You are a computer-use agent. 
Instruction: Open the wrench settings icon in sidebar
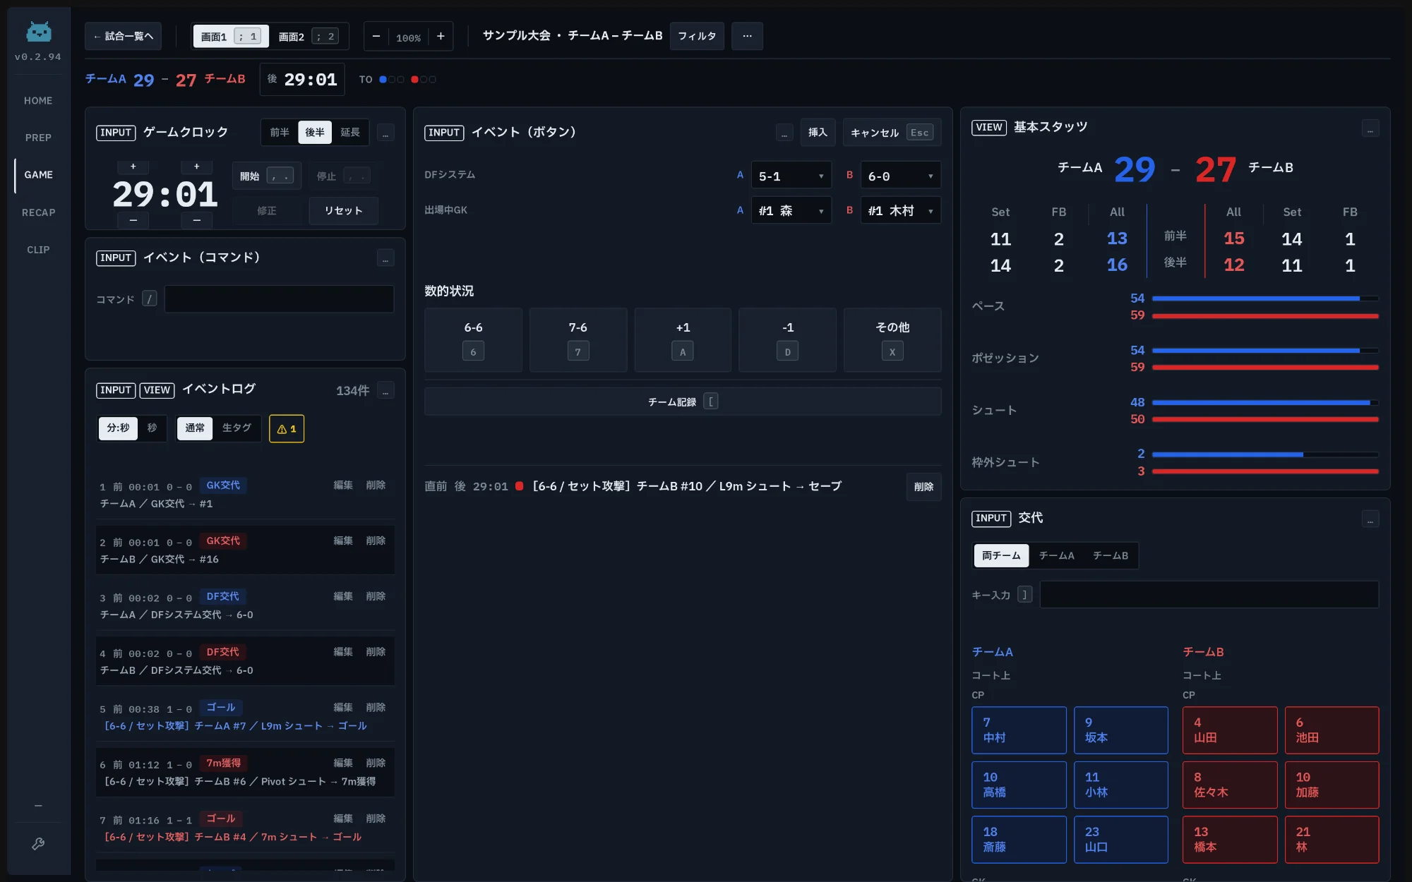click(x=38, y=844)
